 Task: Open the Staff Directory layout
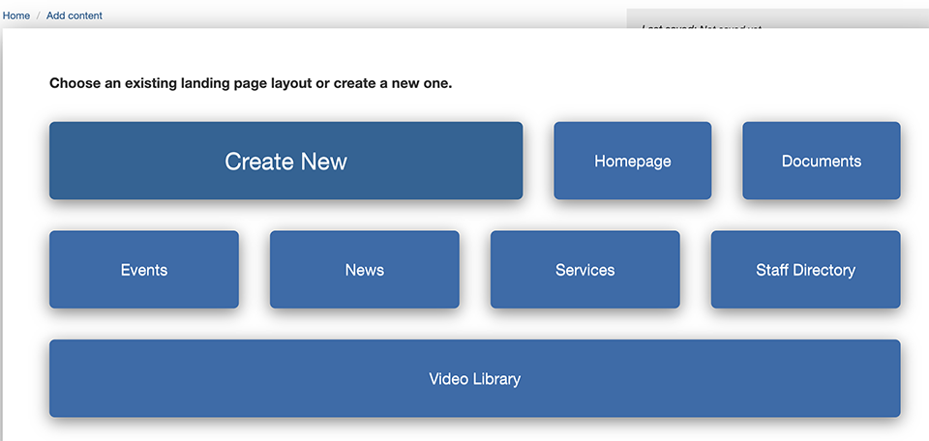[805, 269]
